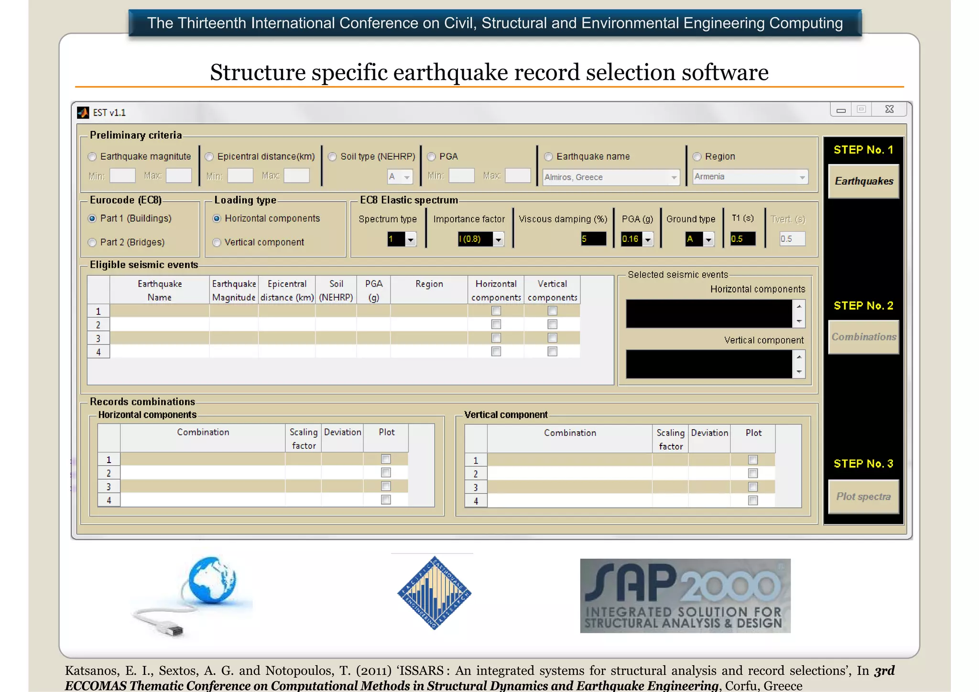Maximize the EST v1.1 window

861,109
